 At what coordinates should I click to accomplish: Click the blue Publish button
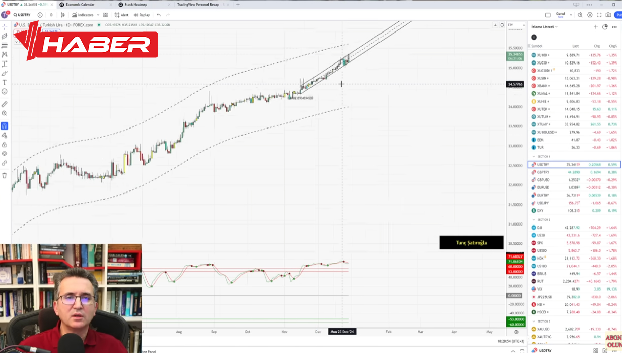619,15
